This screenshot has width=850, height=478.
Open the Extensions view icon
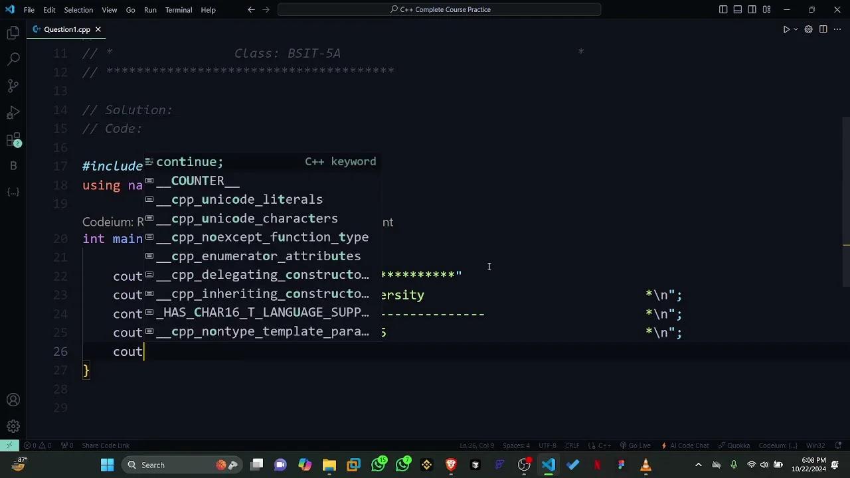13,139
